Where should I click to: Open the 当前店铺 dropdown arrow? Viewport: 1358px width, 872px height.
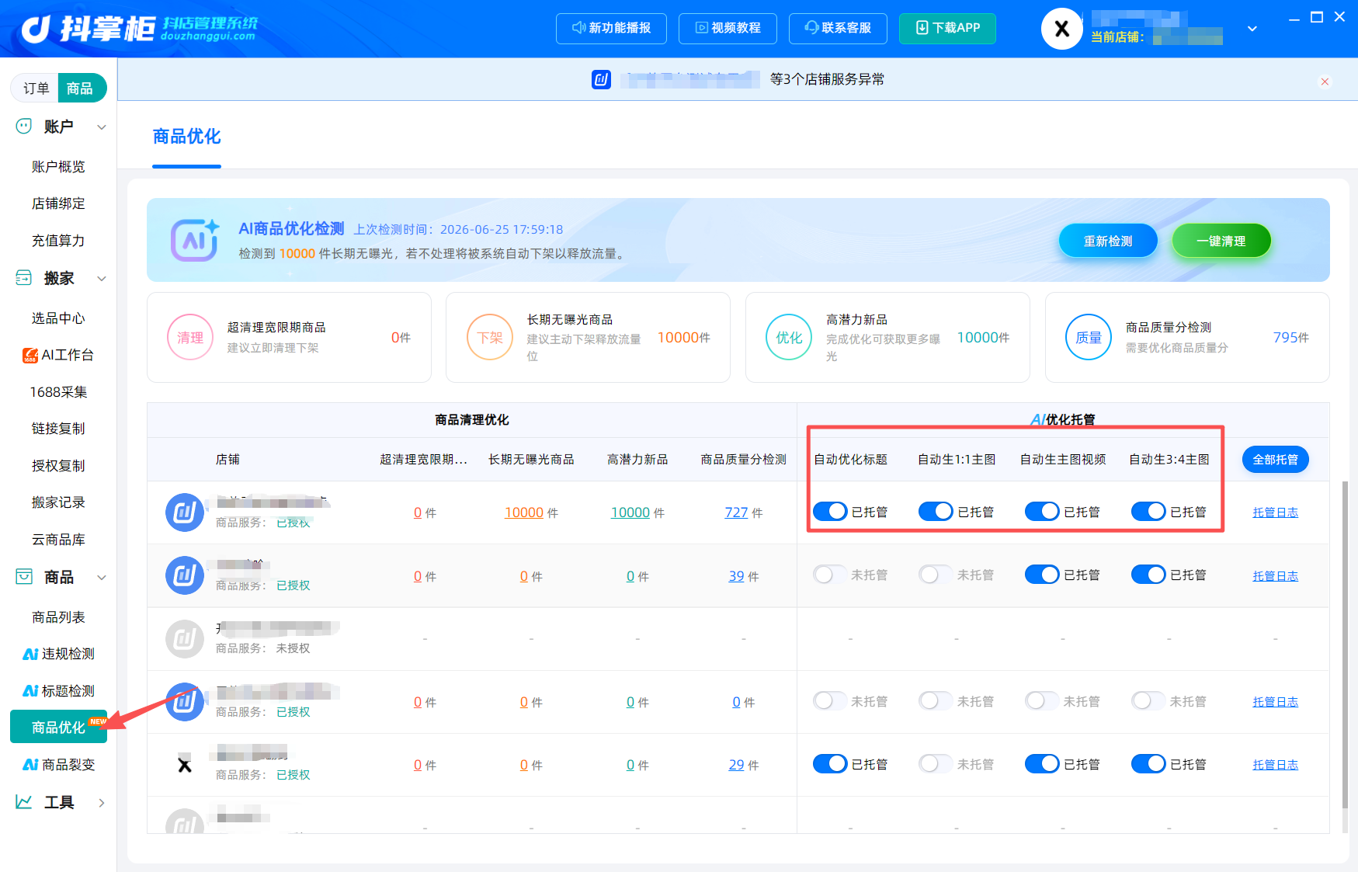click(x=1252, y=29)
